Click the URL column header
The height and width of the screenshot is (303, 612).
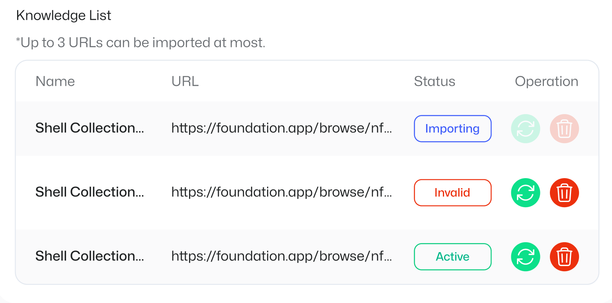point(185,82)
